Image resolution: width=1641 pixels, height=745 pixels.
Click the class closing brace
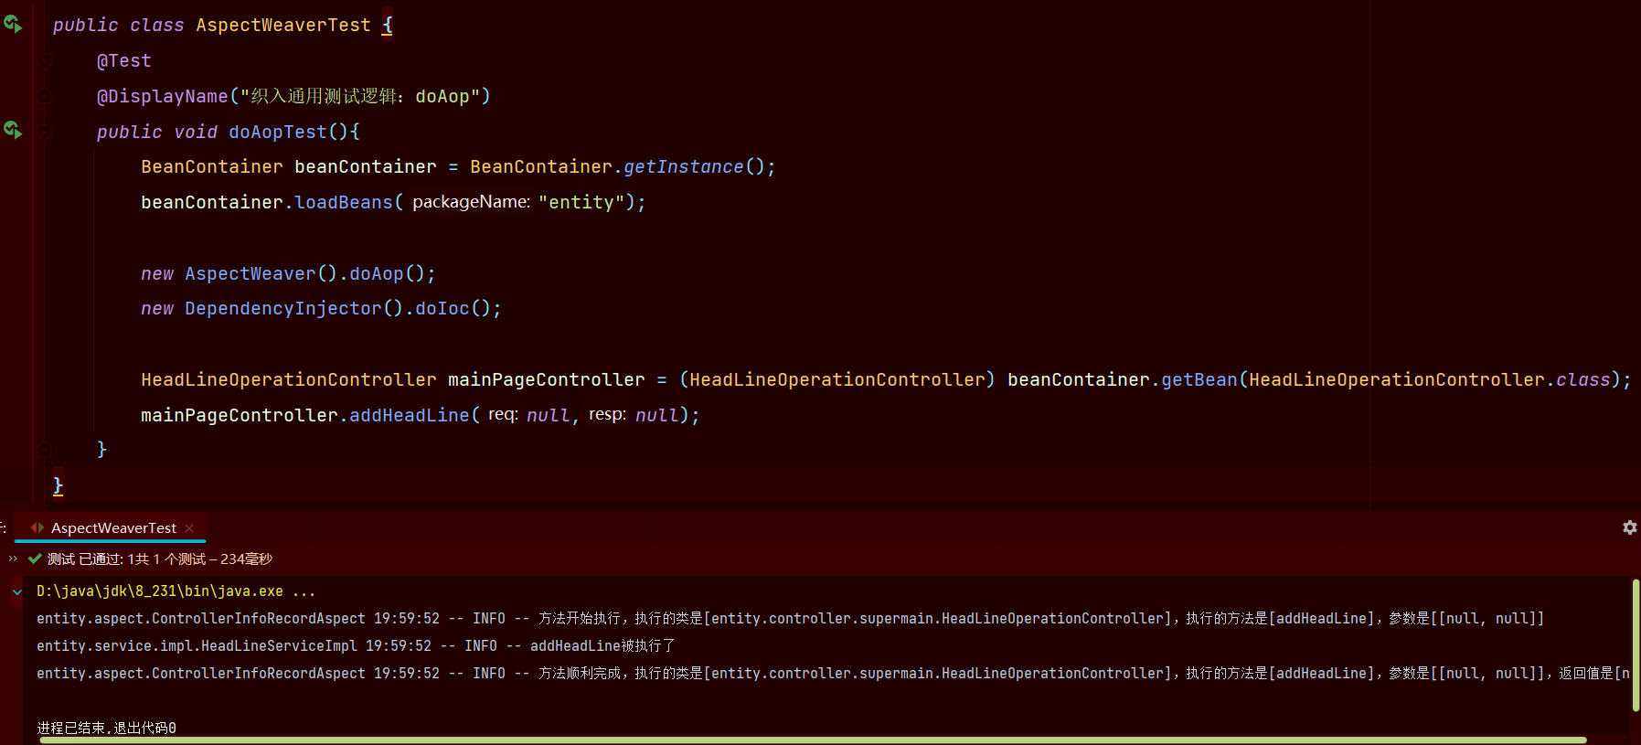pyautogui.click(x=58, y=485)
